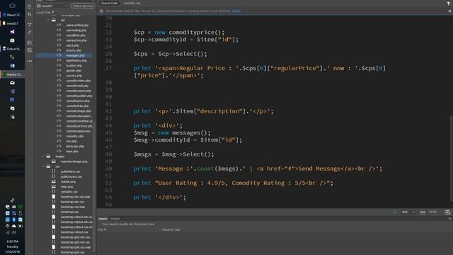Click the Visual Studio icon on the taskbar
This screenshot has width=453, height=255.
12,31
